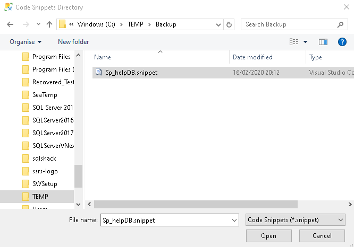Image resolution: width=354 pixels, height=247 pixels.
Task: Click the change view icon
Action: [294, 42]
